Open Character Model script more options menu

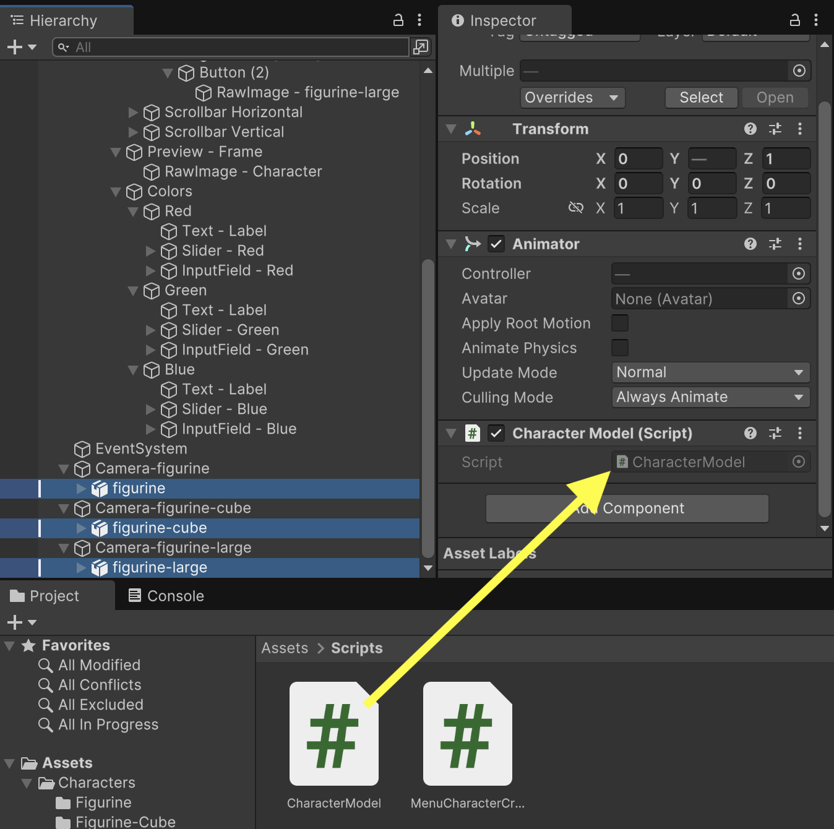(x=799, y=433)
